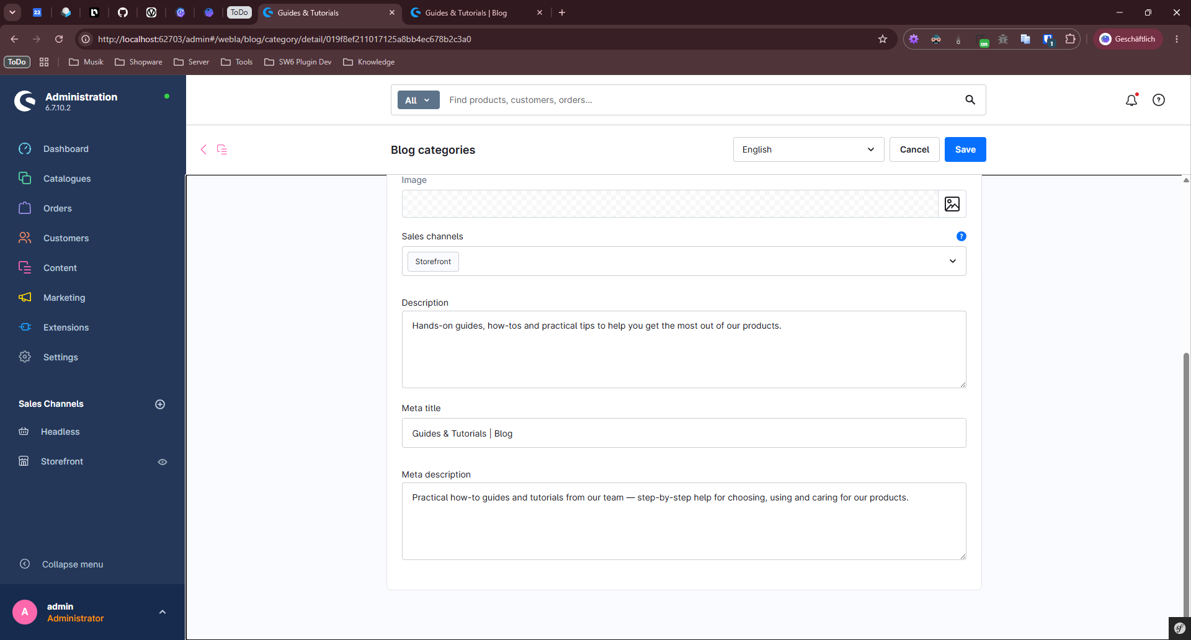Open the browser apps grid icon
The image size is (1191, 640).
44,62
